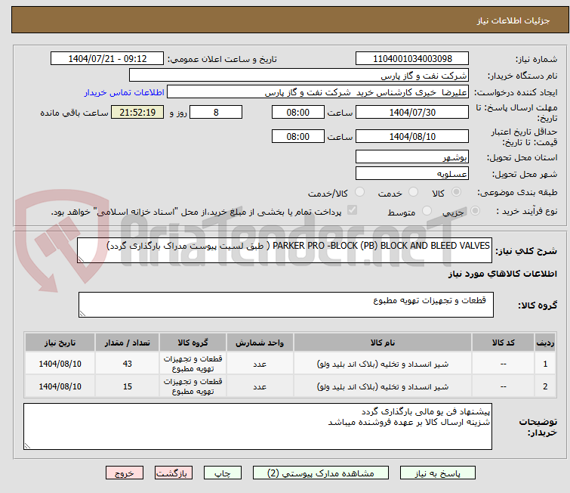Click the response deadline date field 1404/07/30
The height and width of the screenshot is (493, 570).
[411, 113]
